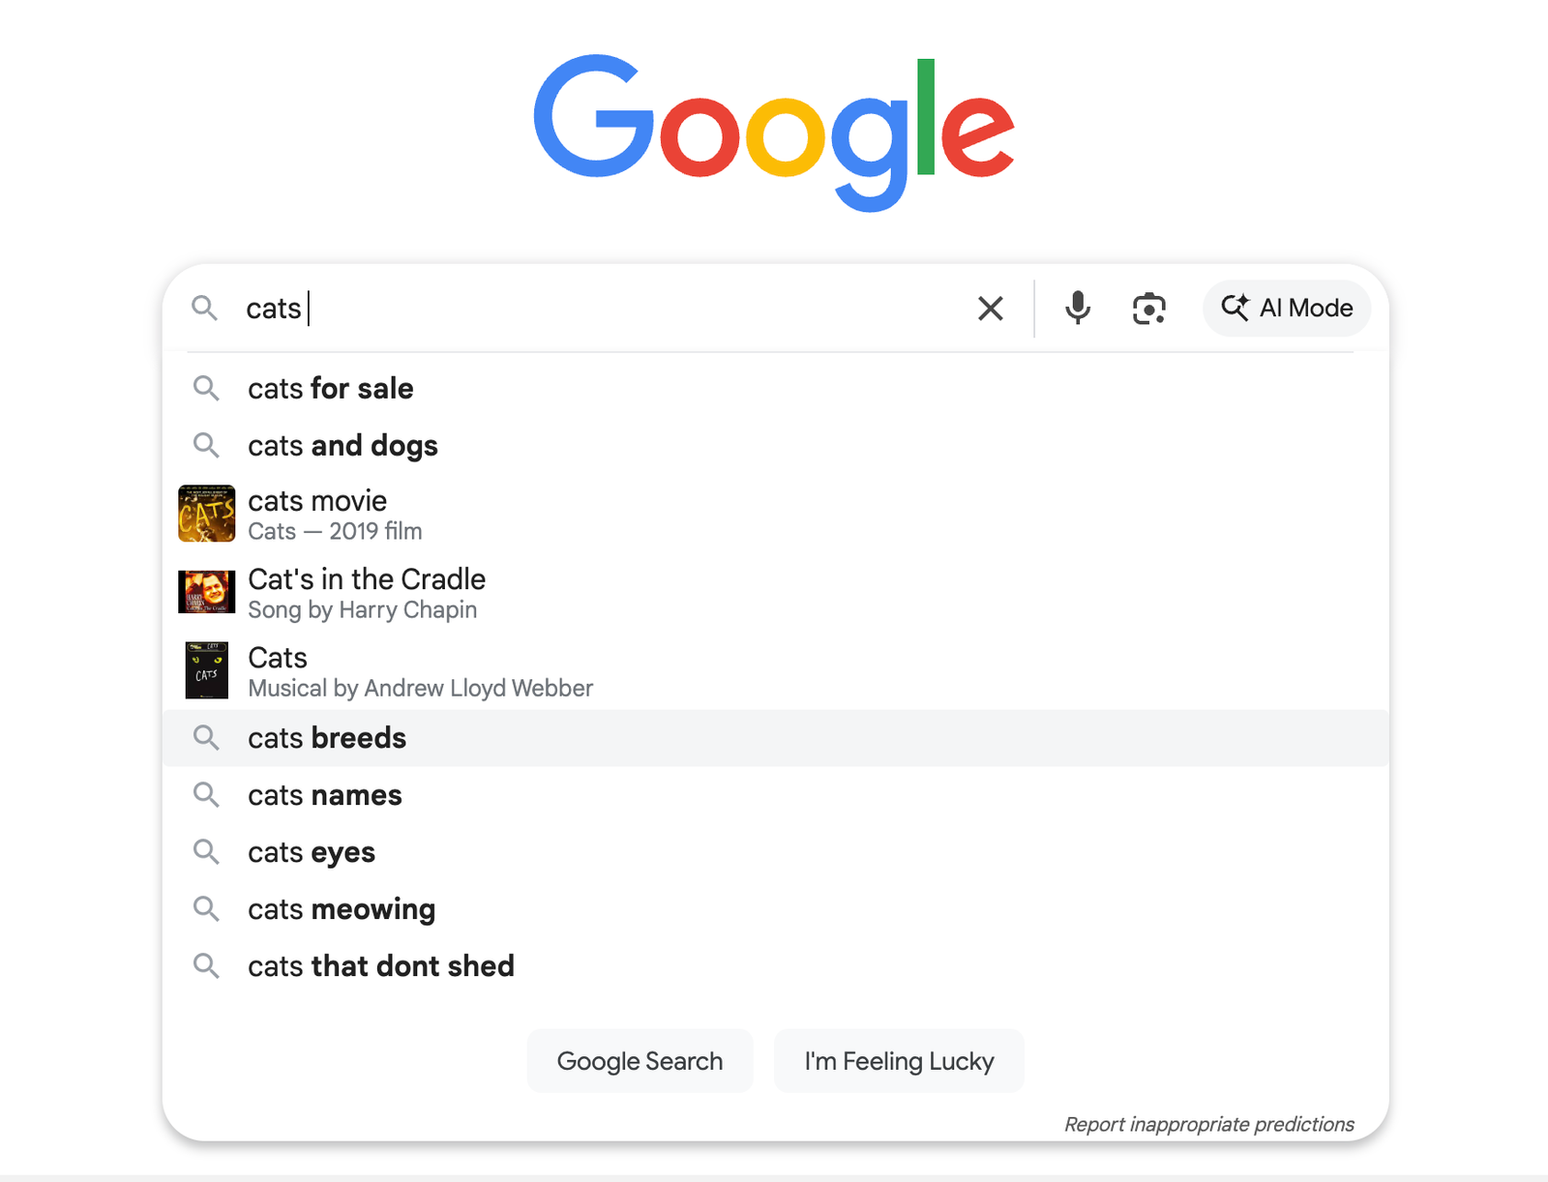Select the 'cats breeds' suggestion
The image size is (1548, 1182).
click(x=327, y=738)
